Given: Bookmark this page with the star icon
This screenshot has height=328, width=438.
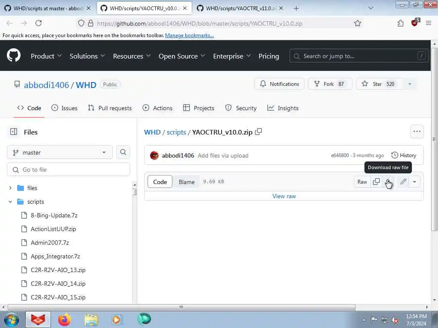Looking at the screenshot, I should coord(357,23).
